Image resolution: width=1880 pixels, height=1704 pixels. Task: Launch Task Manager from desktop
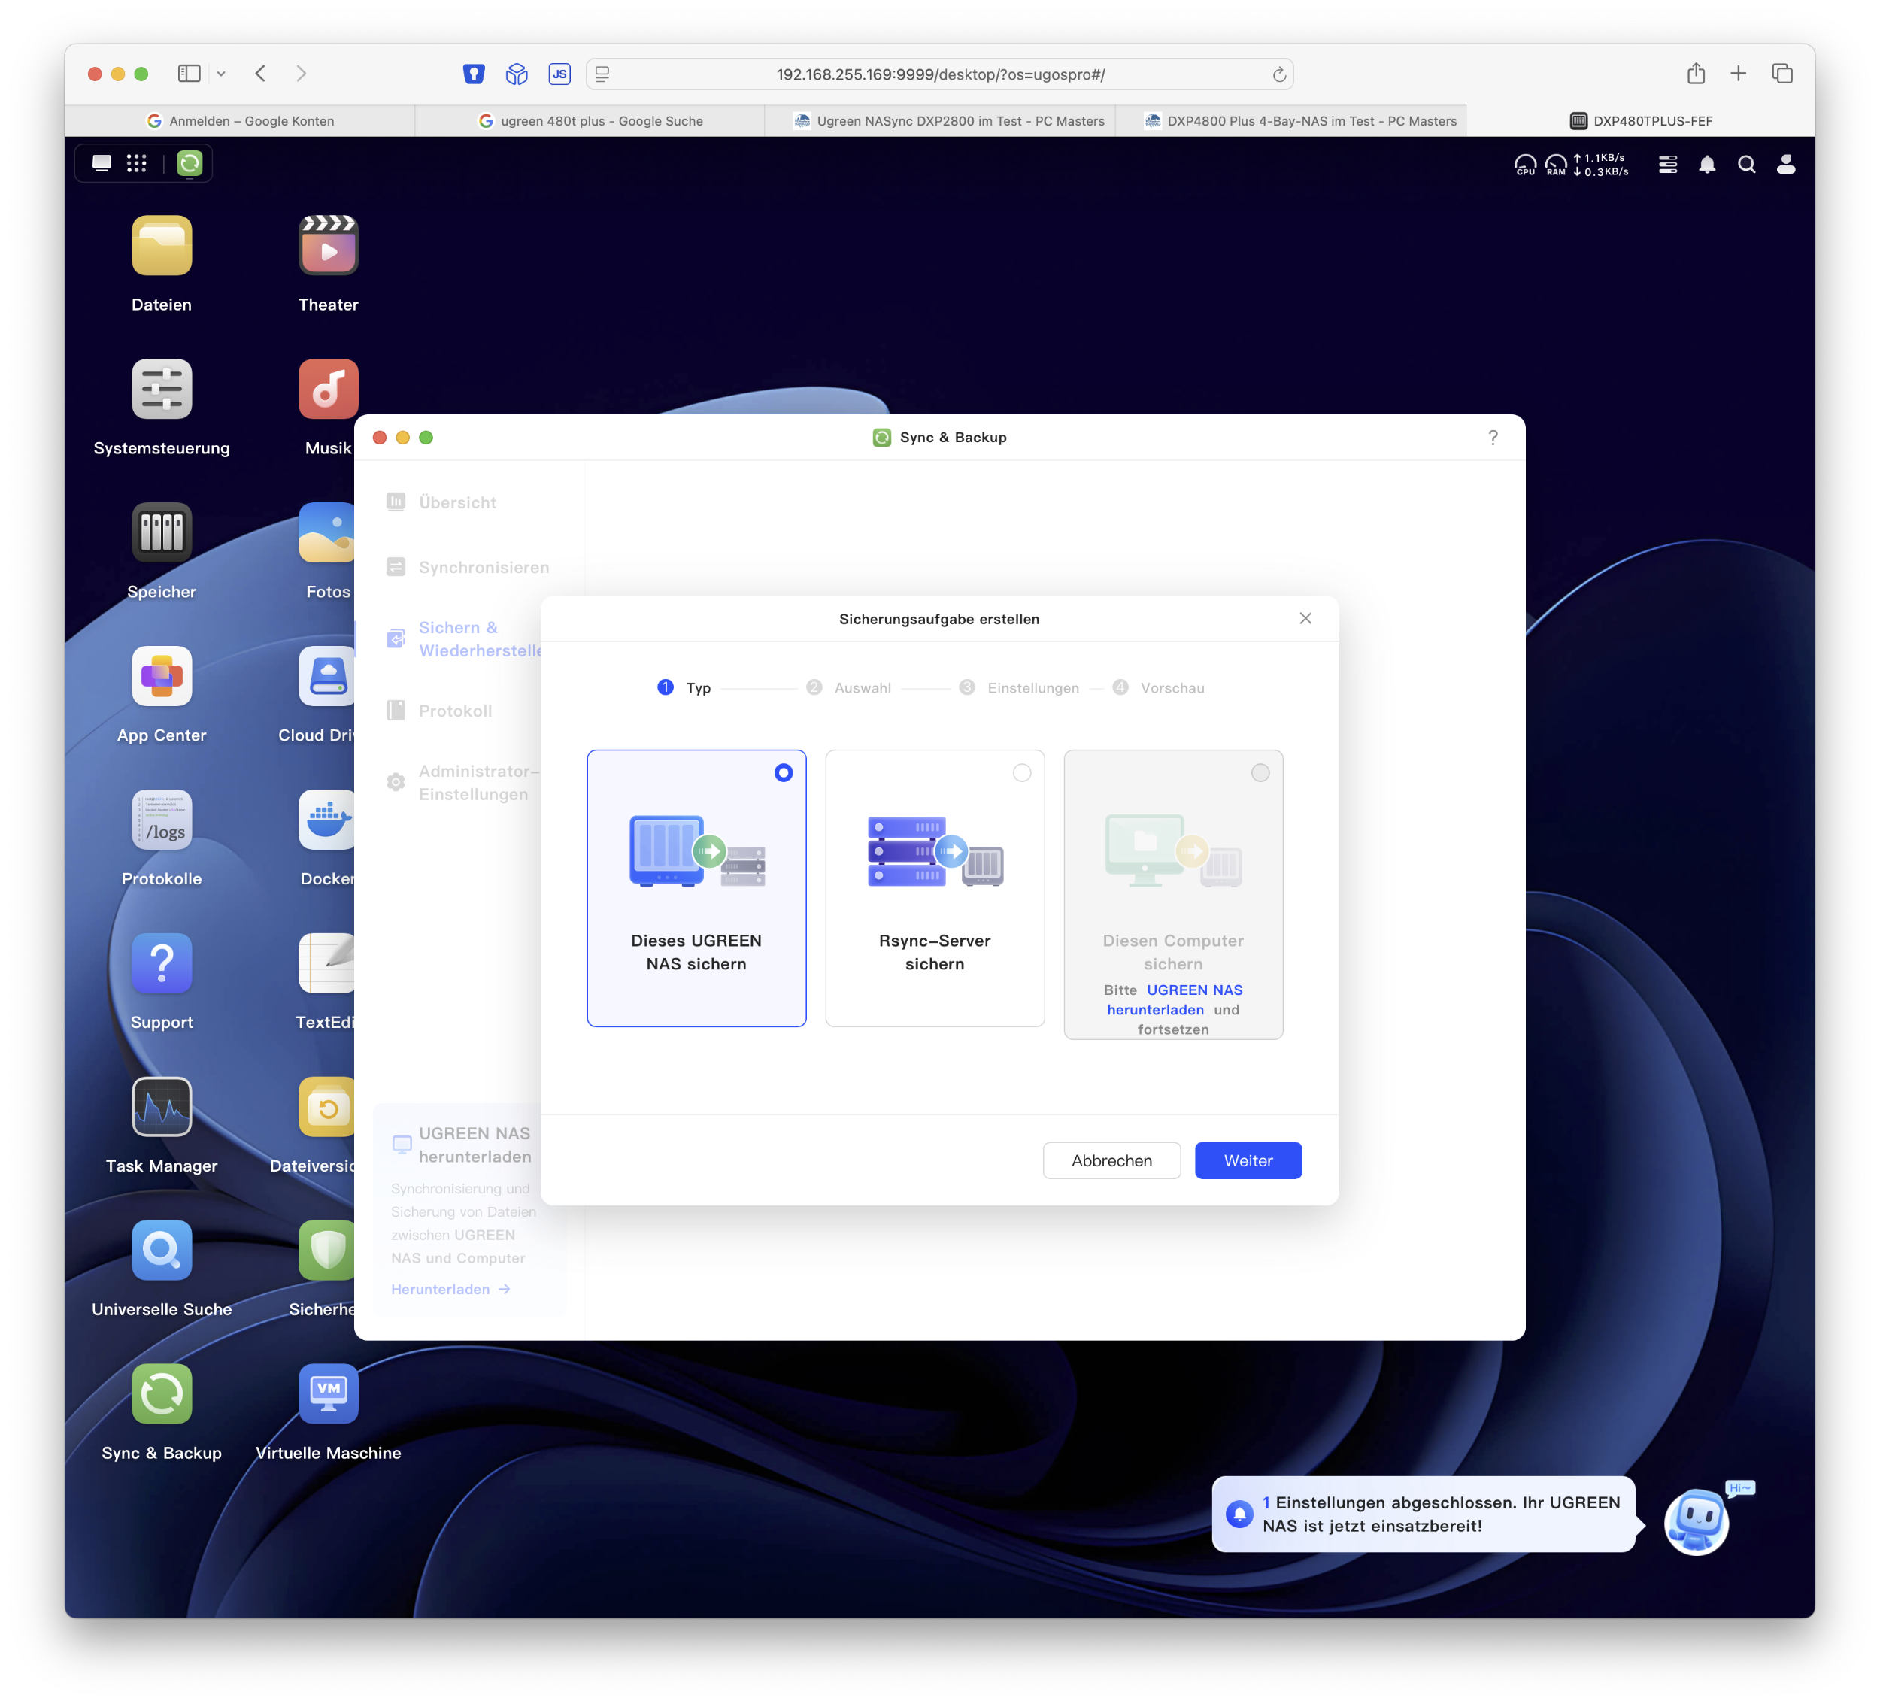tap(162, 1107)
